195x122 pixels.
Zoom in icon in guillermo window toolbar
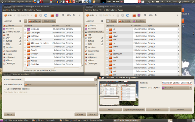[x=74, y=15]
